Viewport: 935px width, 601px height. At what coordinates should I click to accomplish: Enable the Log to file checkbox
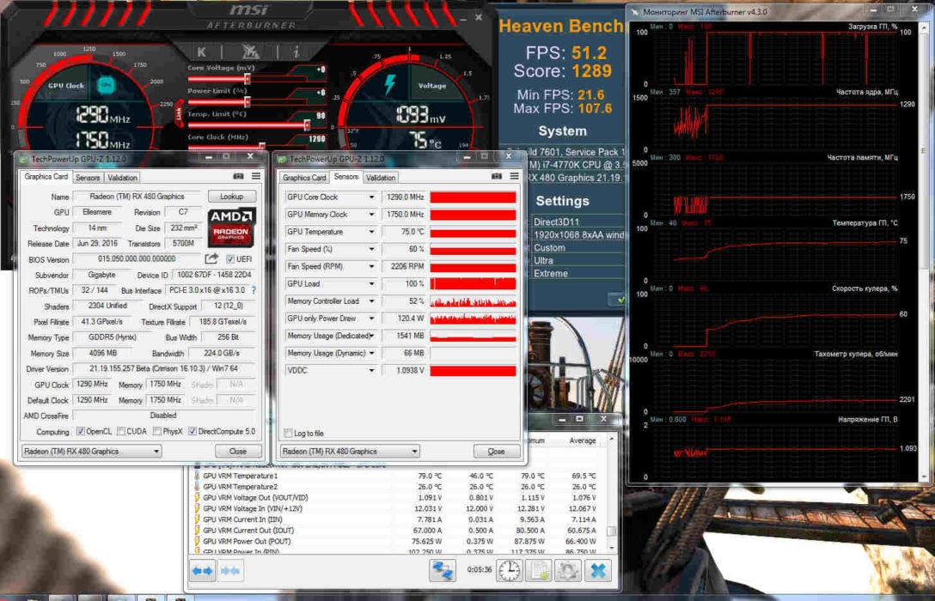(288, 434)
